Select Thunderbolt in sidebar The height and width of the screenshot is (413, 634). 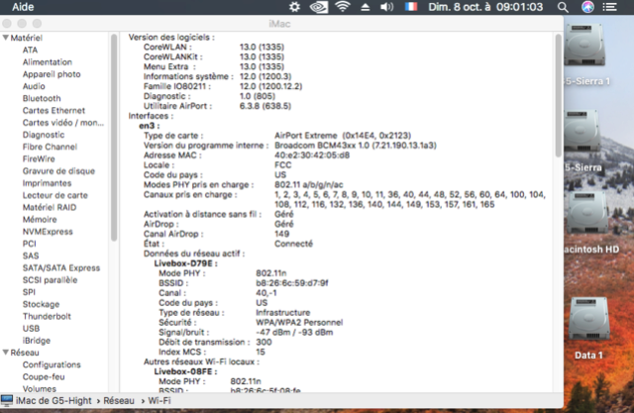47,316
